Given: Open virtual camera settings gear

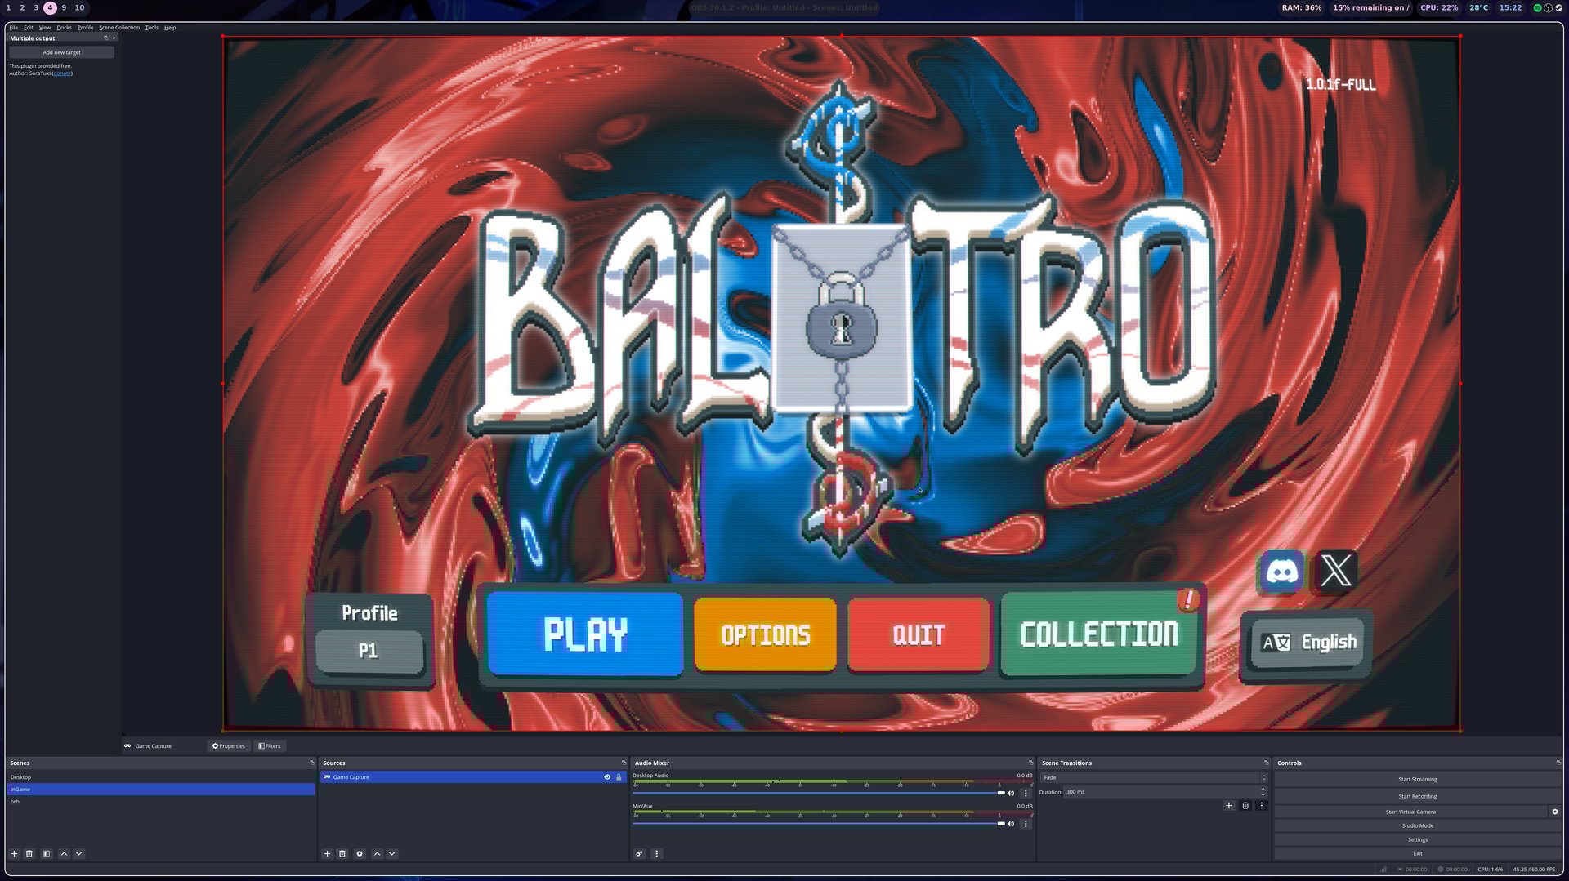Looking at the screenshot, I should 1555,812.
